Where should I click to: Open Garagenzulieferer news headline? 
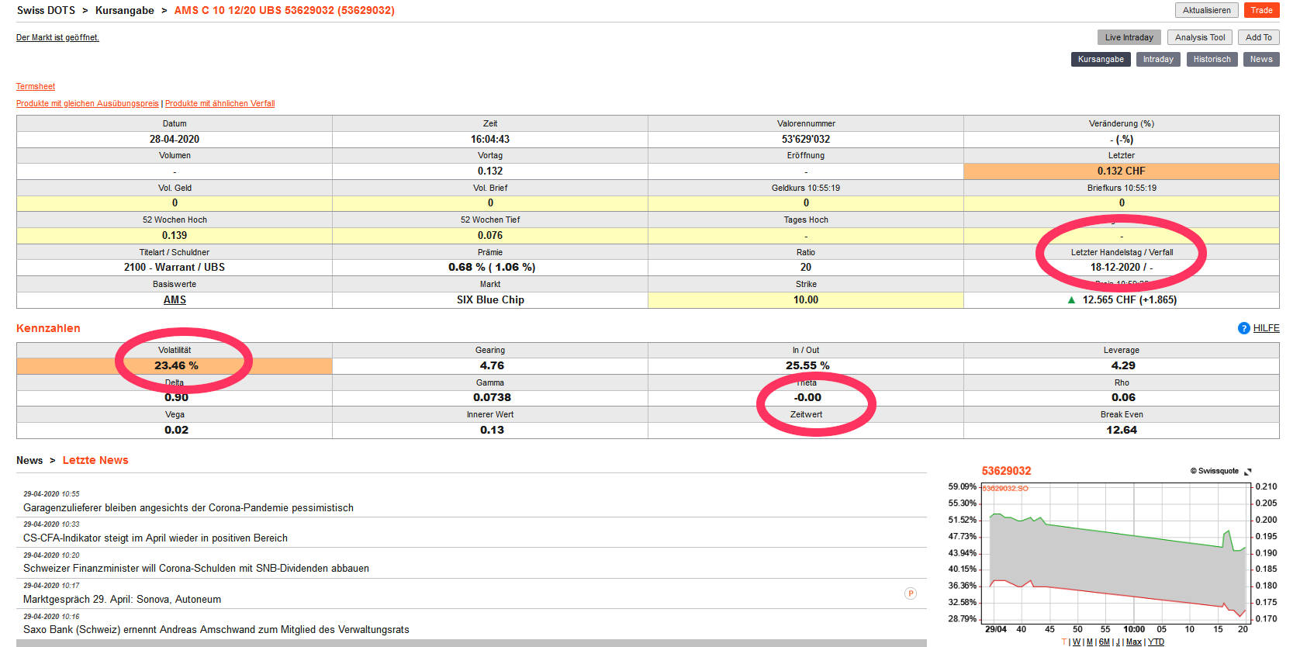click(188, 507)
